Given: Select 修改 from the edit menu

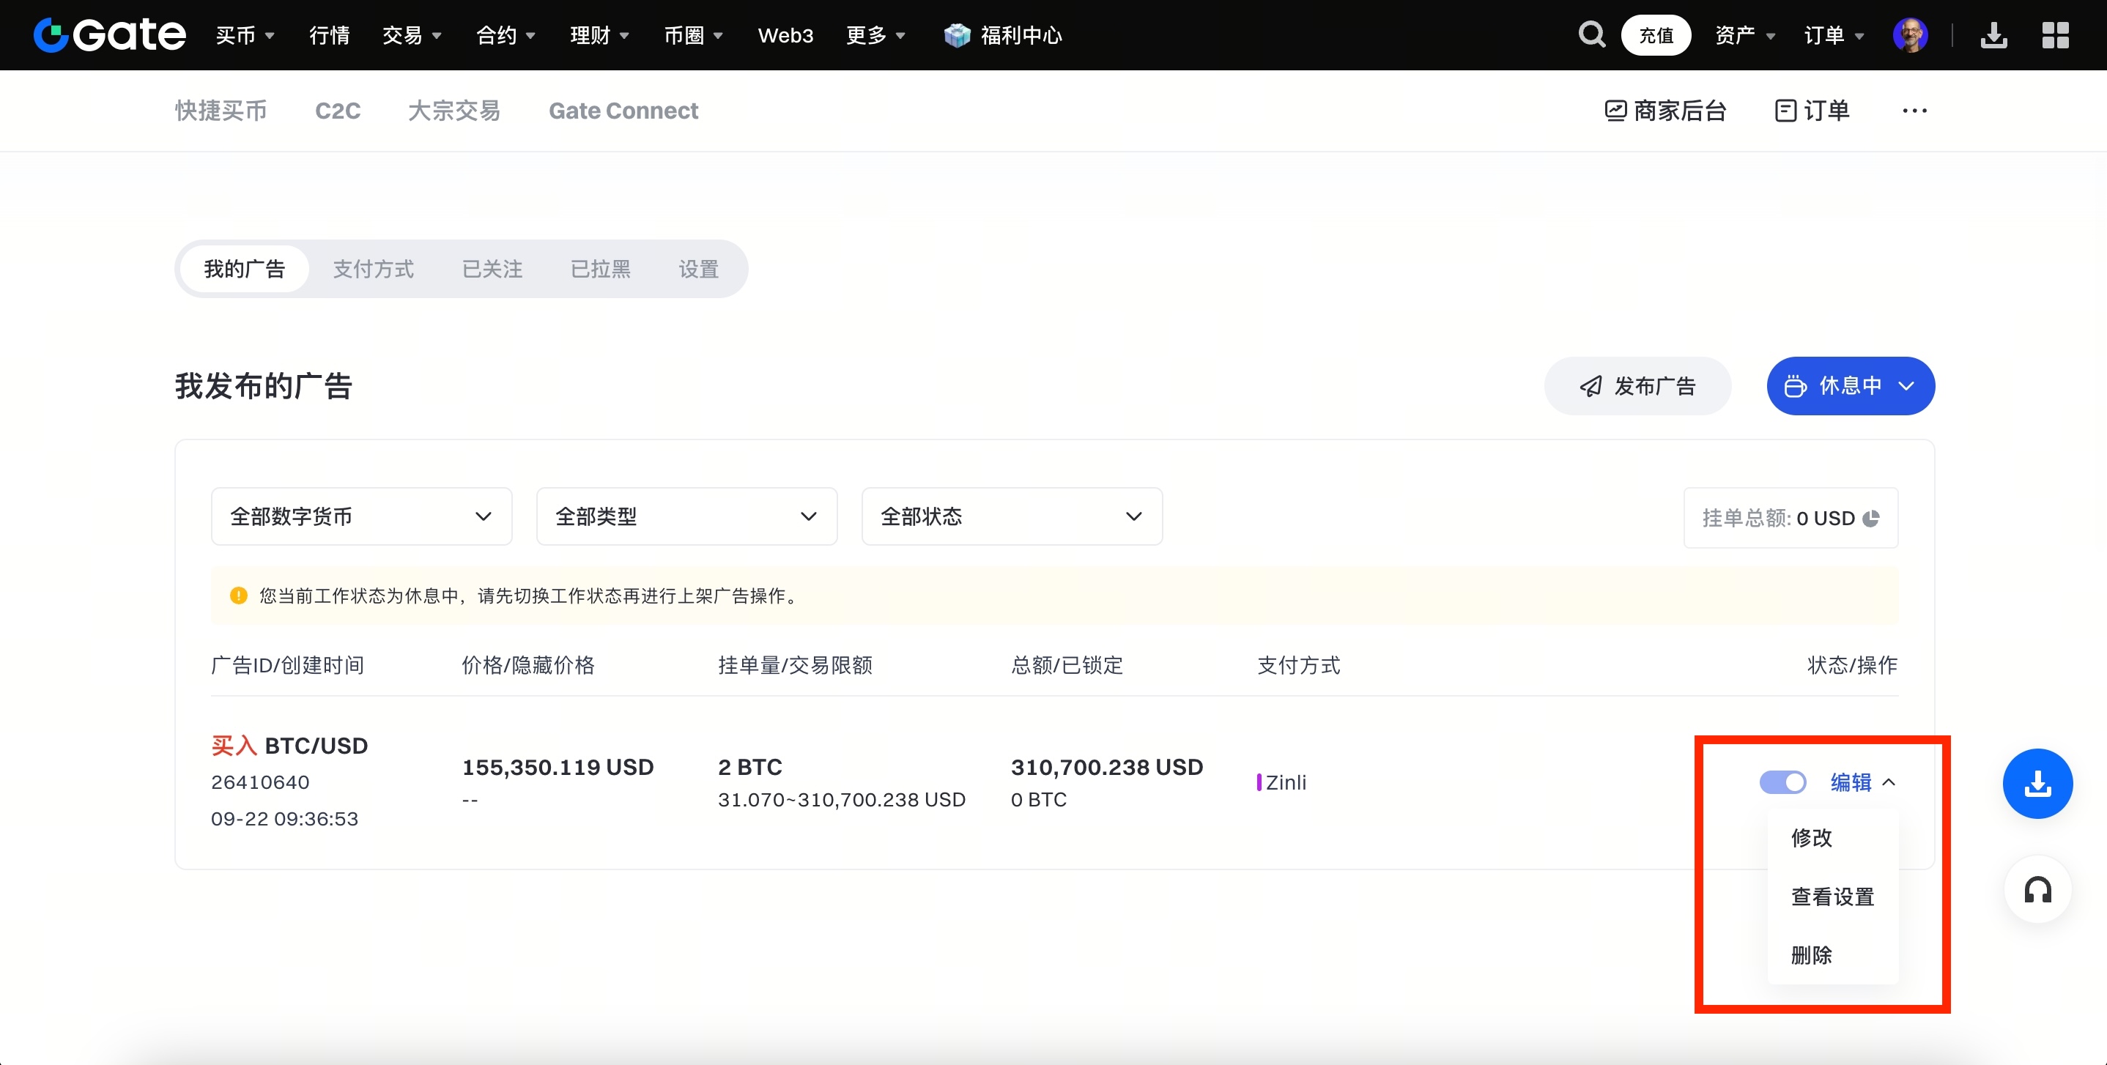Looking at the screenshot, I should 1811,838.
